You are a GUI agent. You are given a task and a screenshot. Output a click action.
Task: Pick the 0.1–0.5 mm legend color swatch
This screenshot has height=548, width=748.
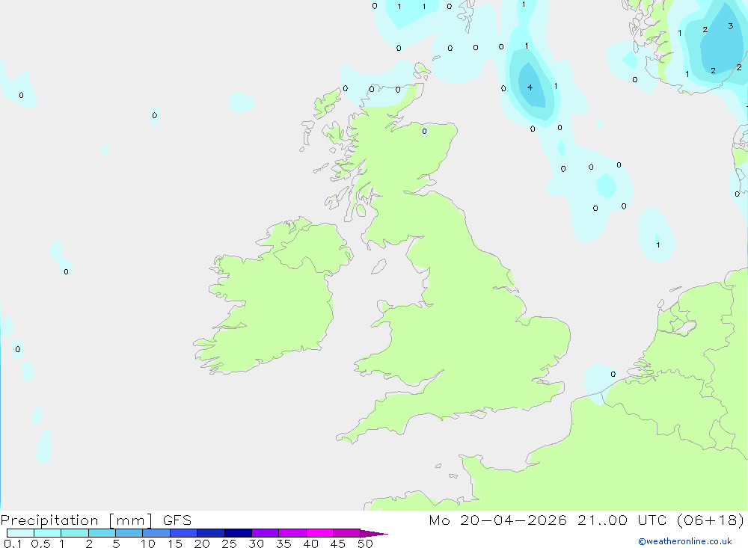point(20,533)
